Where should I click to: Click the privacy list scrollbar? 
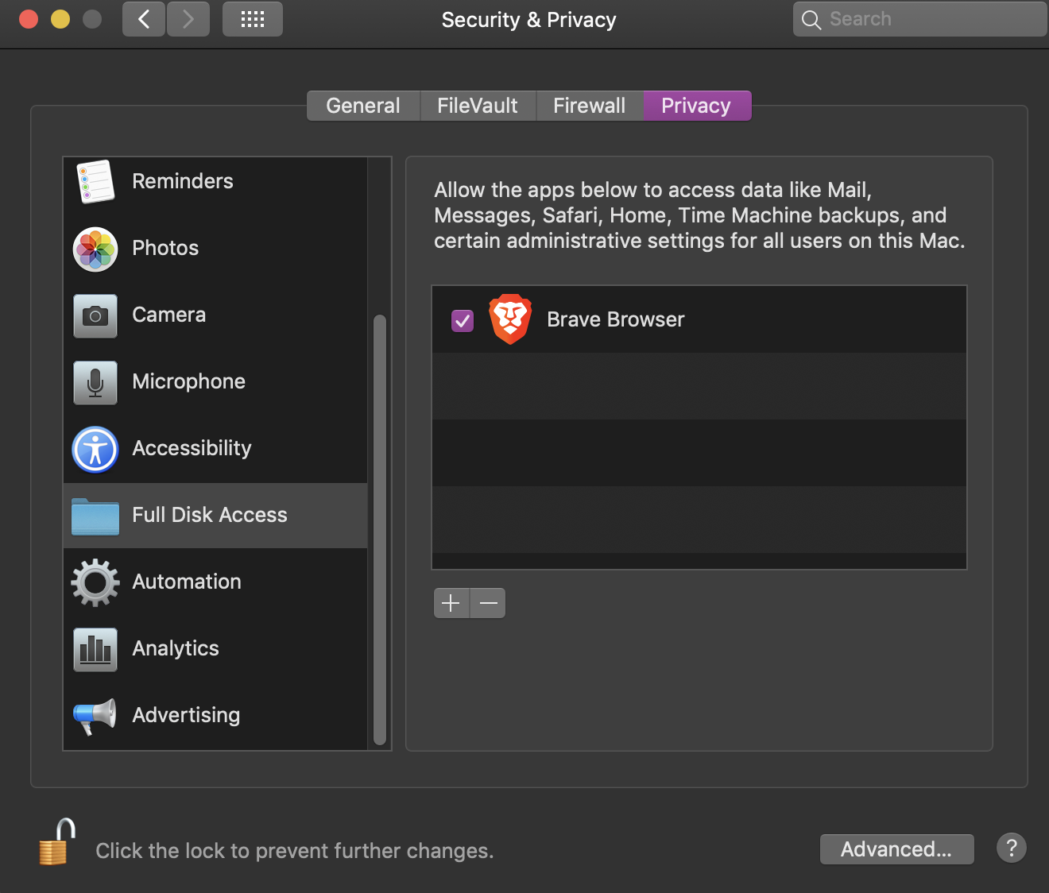point(380,530)
